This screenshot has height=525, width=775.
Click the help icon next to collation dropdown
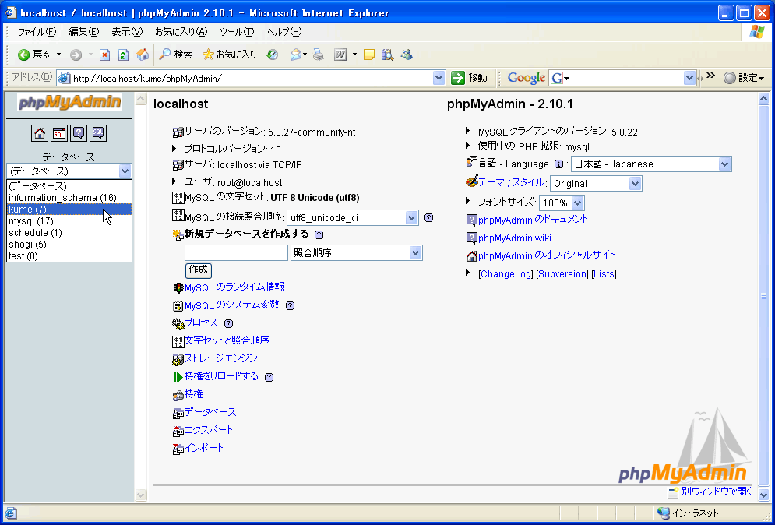click(429, 217)
